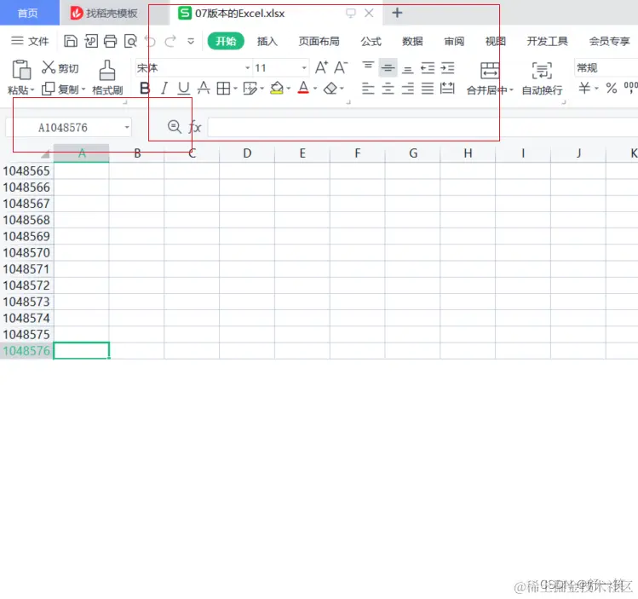
Task: Click the Redo arrow
Action: 170,41
